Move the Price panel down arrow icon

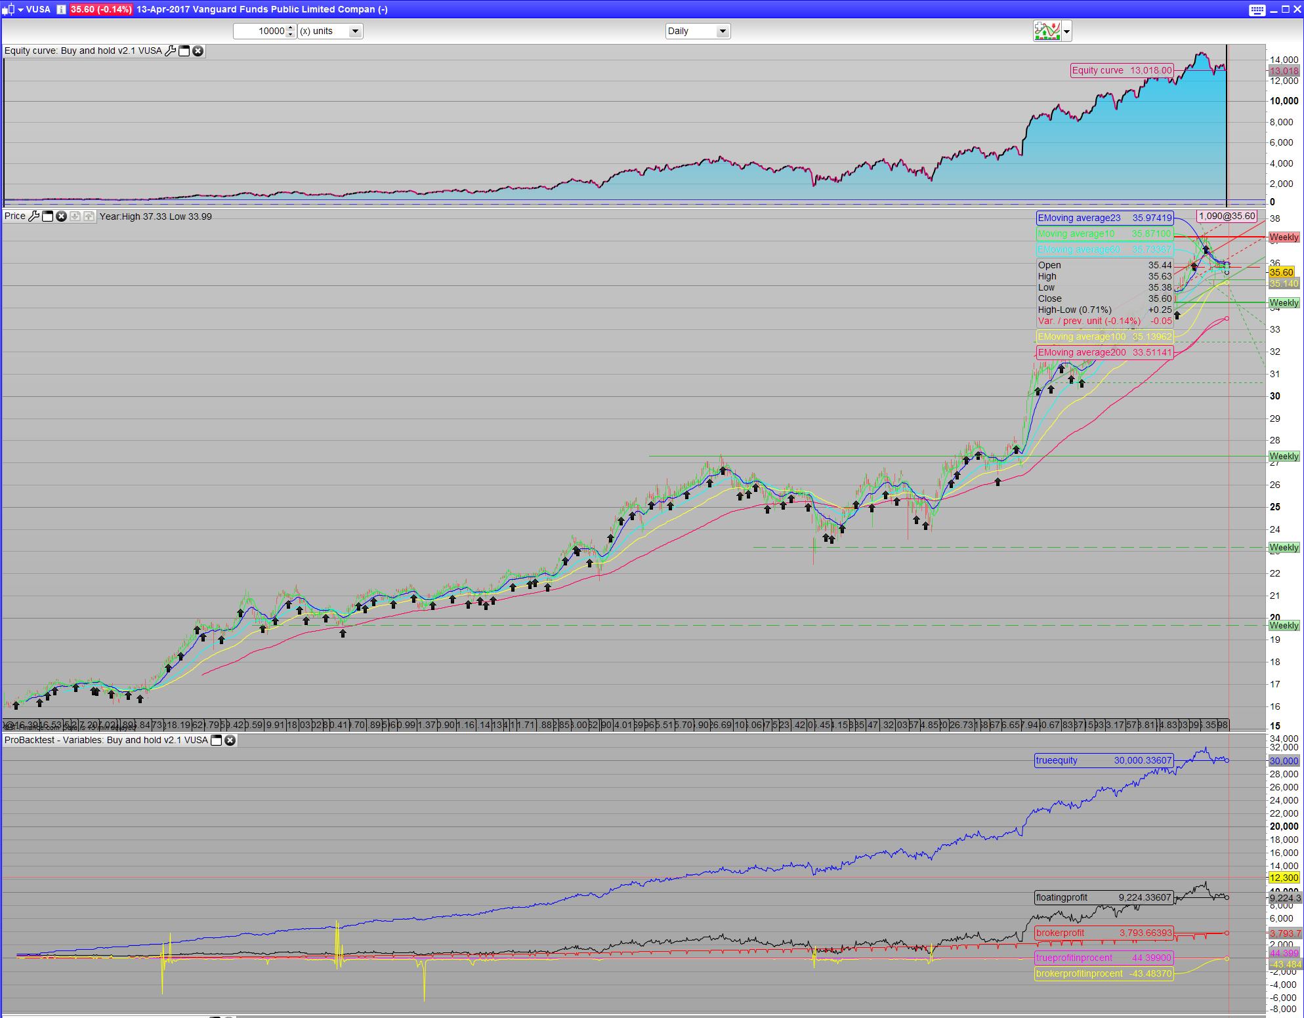[x=75, y=216]
